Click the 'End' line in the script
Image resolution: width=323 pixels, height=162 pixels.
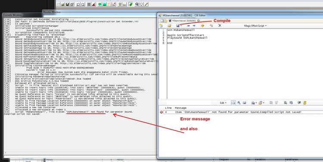click(x=170, y=43)
